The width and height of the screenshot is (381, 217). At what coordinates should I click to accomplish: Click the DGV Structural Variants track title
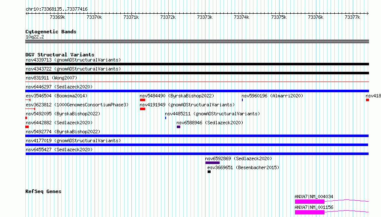(60, 55)
